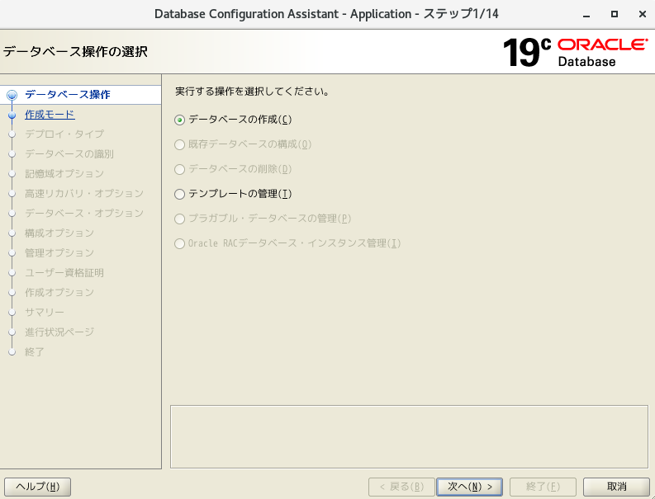
Task: Choose テンプレートの管理 radio option
Action: coord(233,194)
